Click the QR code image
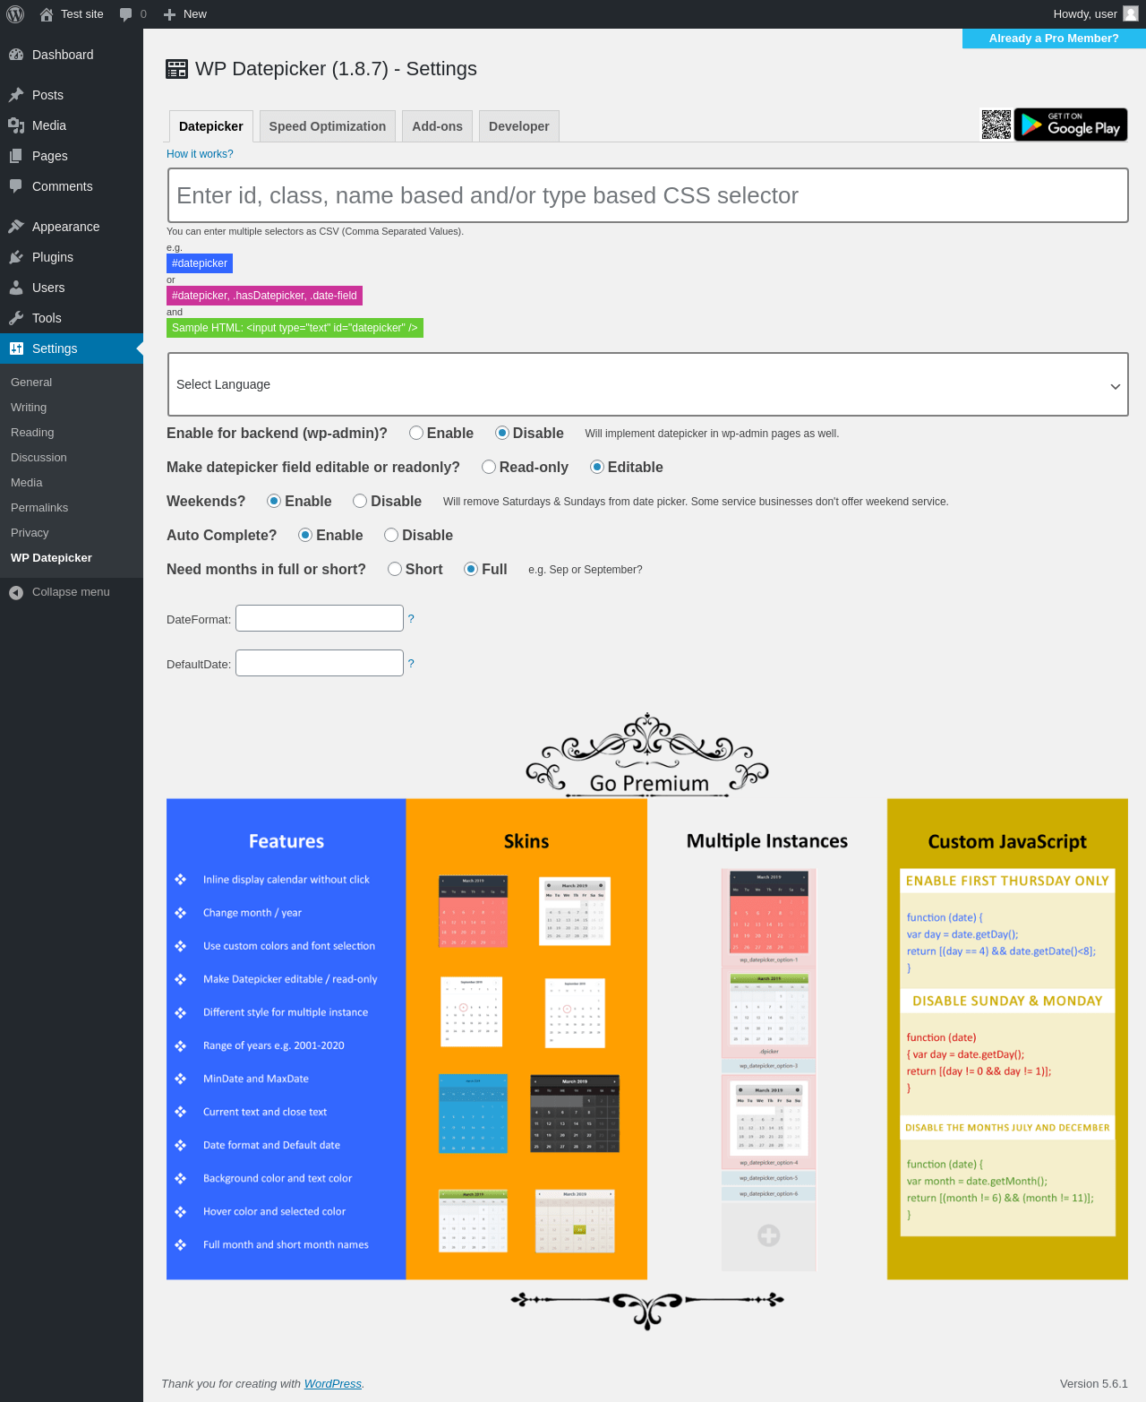Image resolution: width=1146 pixels, height=1402 pixels. click(x=996, y=125)
